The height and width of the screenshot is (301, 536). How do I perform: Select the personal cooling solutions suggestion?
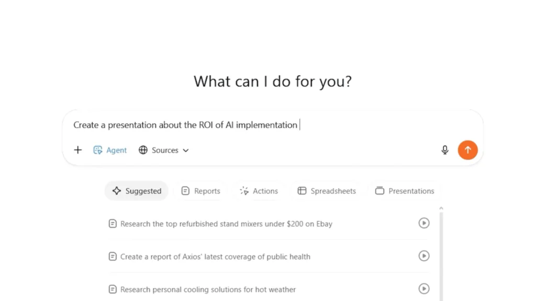208,289
